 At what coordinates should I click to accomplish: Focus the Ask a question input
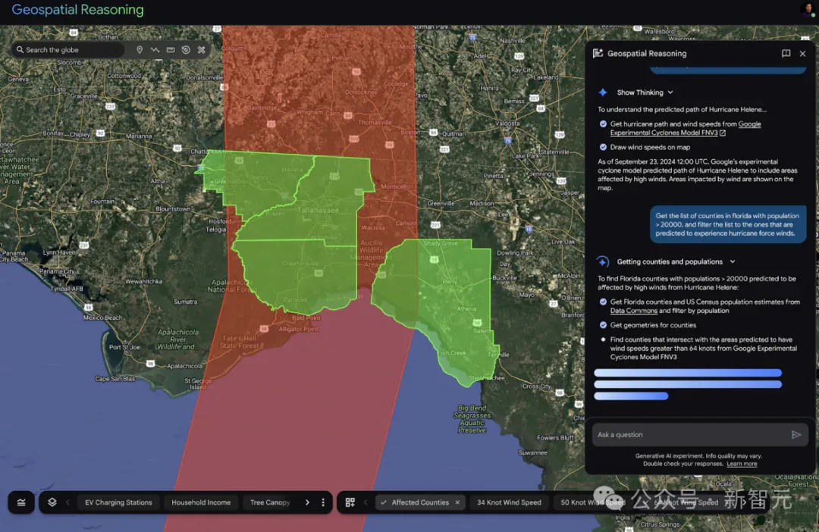(x=700, y=434)
